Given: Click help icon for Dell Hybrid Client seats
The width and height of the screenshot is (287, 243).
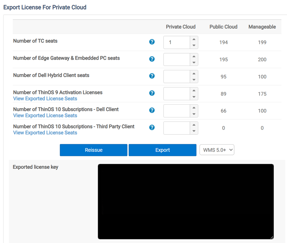Looking at the screenshot, I should (x=152, y=76).
